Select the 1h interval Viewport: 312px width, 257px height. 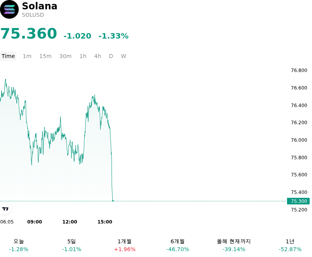tap(83, 56)
